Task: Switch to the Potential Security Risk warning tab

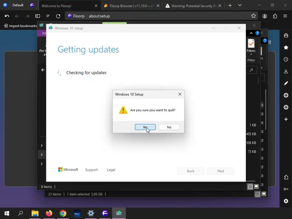Action: click(194, 6)
